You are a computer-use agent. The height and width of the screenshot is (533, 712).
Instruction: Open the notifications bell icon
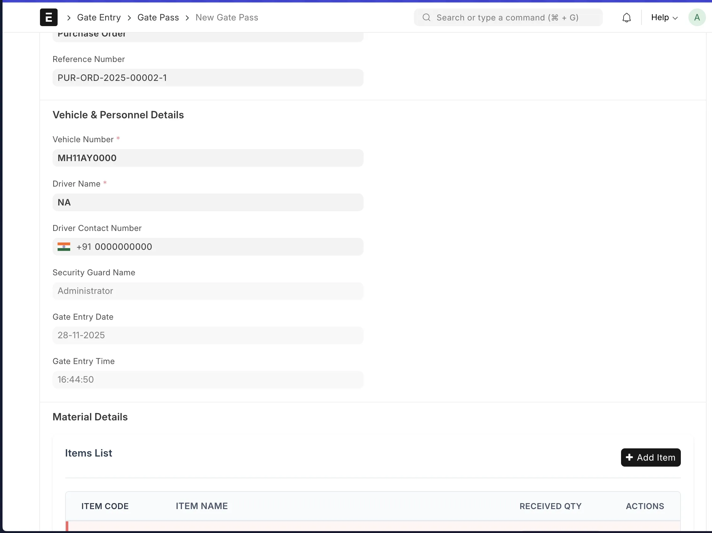point(626,17)
